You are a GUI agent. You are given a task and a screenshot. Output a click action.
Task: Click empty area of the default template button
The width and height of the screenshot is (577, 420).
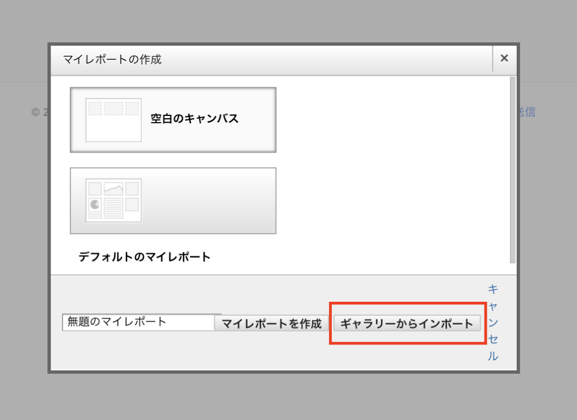point(214,200)
